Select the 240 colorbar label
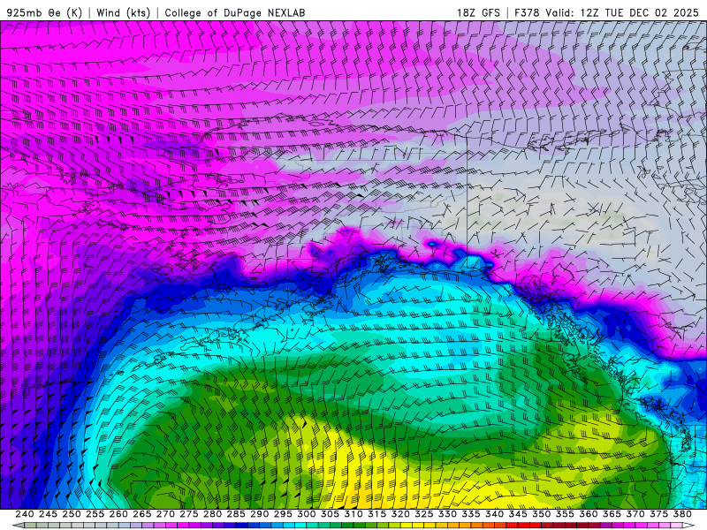Image resolution: width=707 pixels, height=530 pixels. (25, 514)
